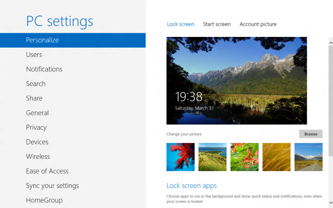Screen dimensions: 333x208
Task: Select Personalize in PC settings
Action: coord(73,40)
